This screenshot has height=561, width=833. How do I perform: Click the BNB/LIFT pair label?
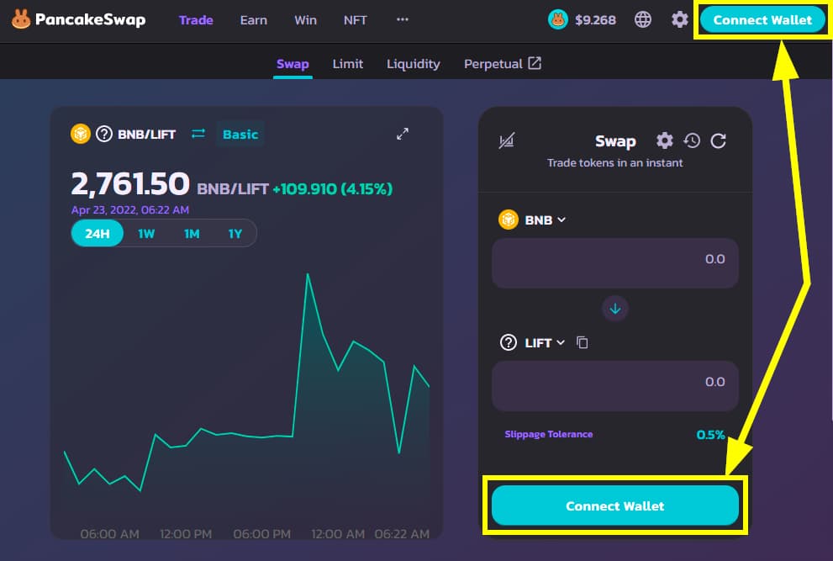[x=146, y=135]
